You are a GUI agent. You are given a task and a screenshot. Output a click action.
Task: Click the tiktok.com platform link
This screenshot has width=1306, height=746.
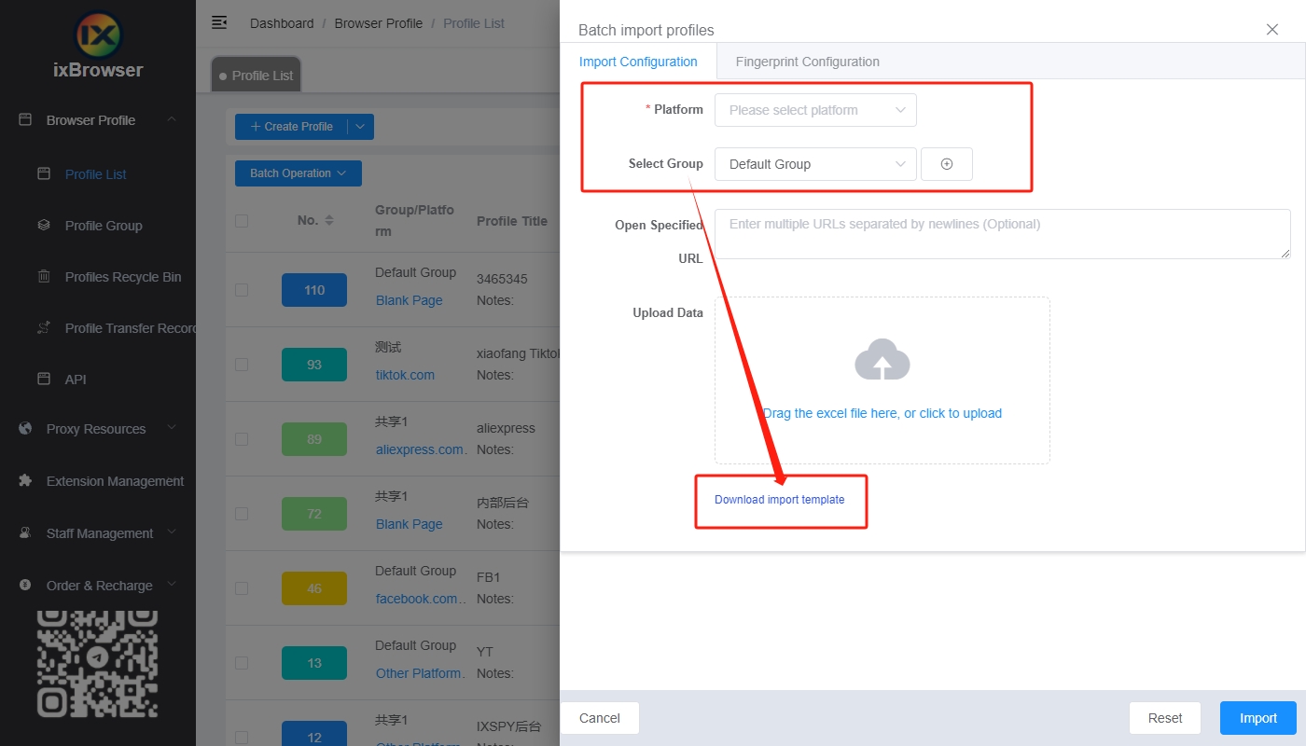(406, 375)
